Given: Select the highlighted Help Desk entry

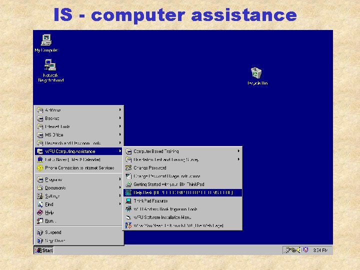Looking at the screenshot, I should click(182, 192).
